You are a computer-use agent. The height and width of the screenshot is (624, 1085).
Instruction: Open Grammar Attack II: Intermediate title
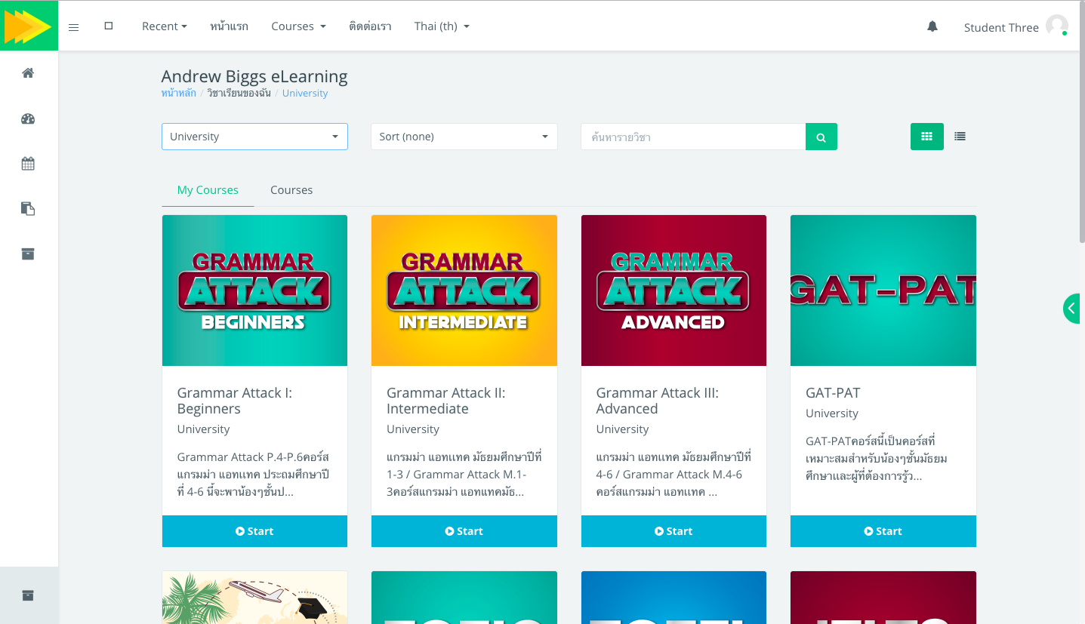[x=446, y=401]
